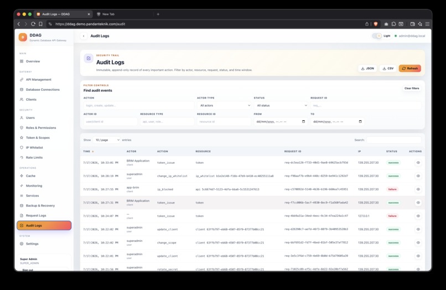Click the browser share icon

(x=367, y=24)
